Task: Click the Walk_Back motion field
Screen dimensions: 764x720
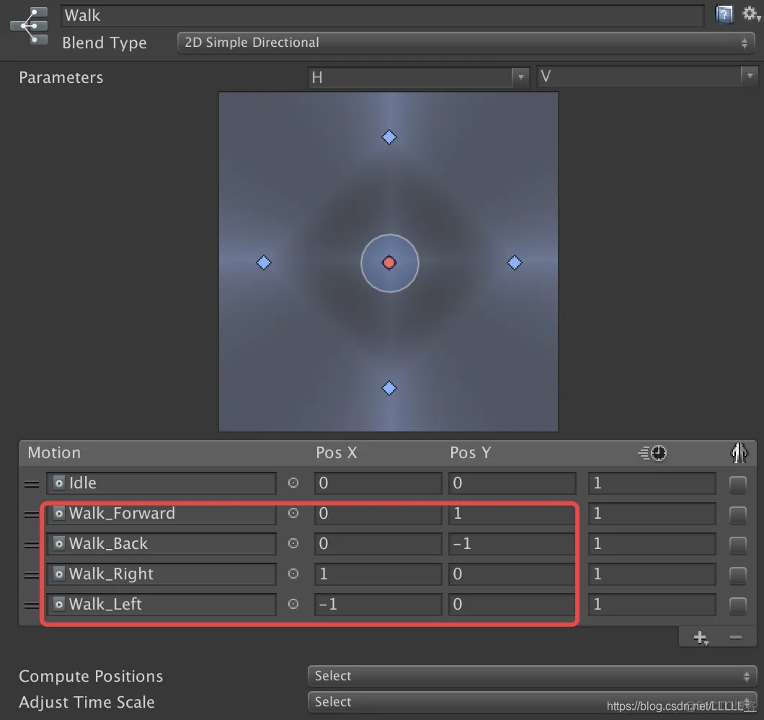Action: [x=161, y=543]
